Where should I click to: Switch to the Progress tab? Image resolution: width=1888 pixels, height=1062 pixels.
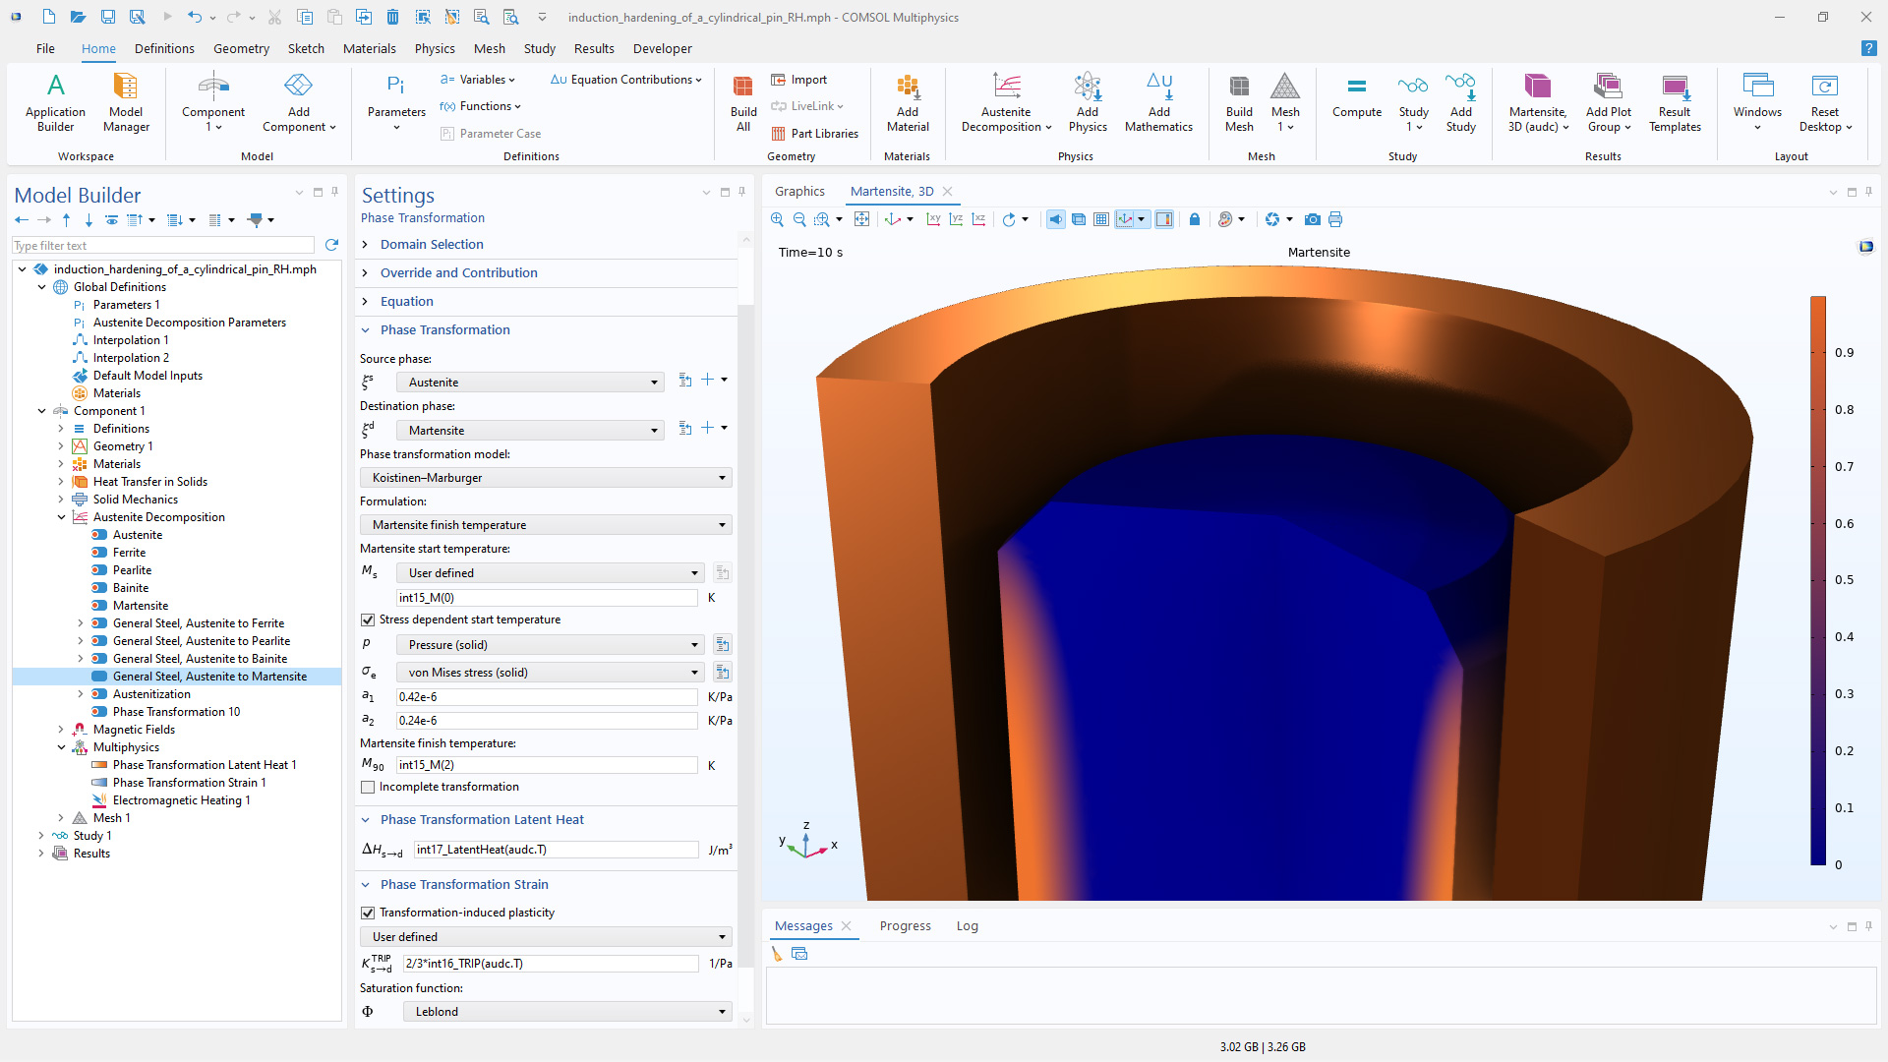(905, 926)
